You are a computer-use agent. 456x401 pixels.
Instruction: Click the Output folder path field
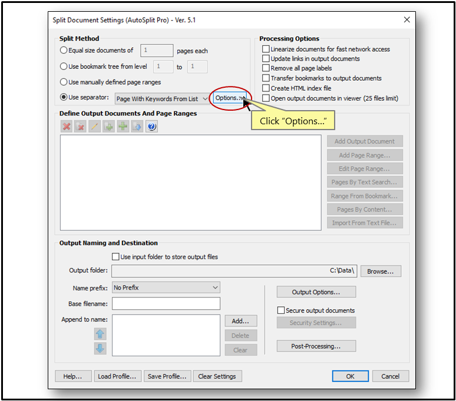(x=234, y=271)
